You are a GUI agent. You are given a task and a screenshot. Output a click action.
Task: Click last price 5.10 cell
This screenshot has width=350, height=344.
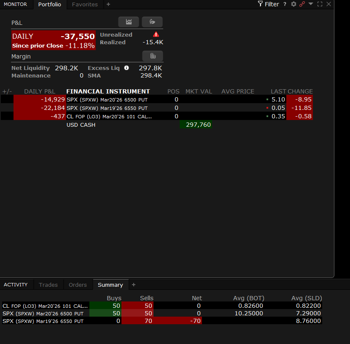tap(278, 99)
